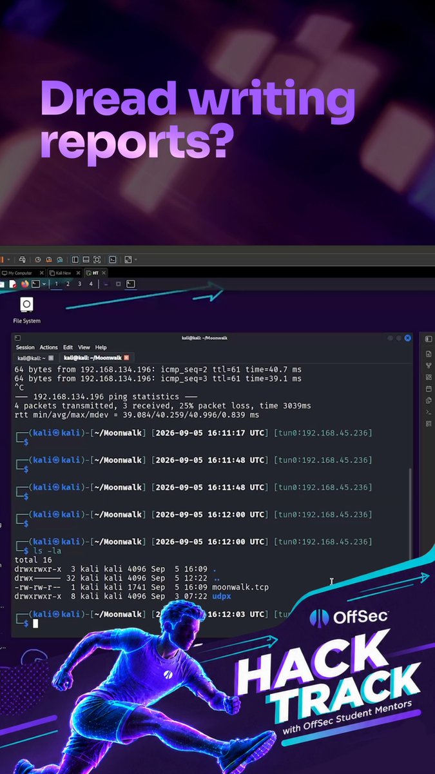Enter VMware full screen mode icon
This screenshot has width=435, height=774.
click(97, 259)
